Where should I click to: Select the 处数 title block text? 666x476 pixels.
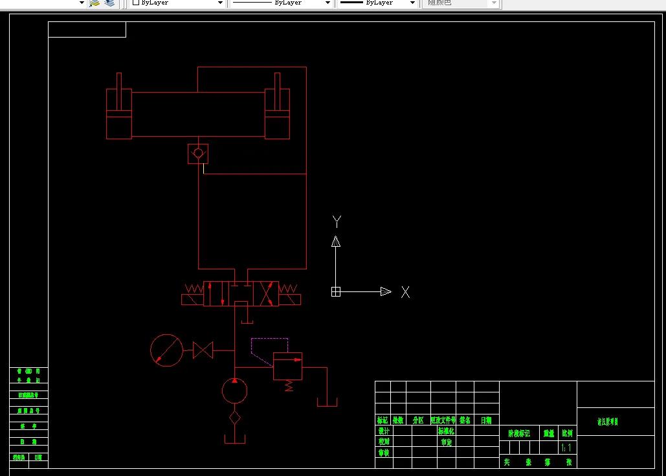398,420
